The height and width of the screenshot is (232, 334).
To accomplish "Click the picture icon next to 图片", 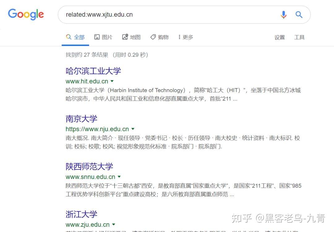I will coord(96,37).
